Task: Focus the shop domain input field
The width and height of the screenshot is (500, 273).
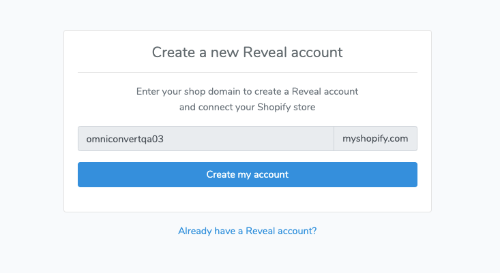Action: (x=206, y=139)
